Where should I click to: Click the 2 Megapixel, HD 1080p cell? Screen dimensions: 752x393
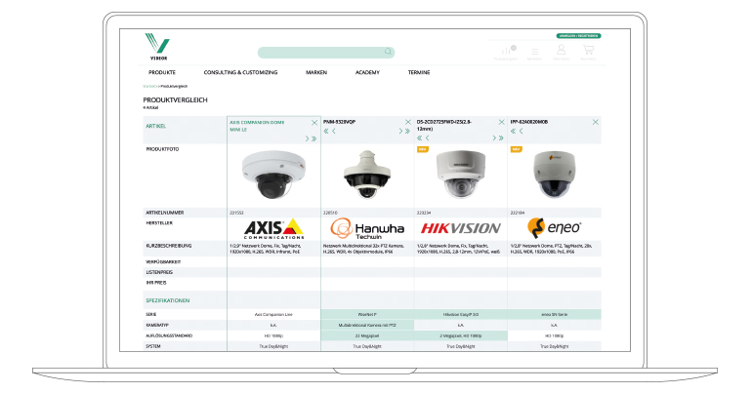coord(461,335)
